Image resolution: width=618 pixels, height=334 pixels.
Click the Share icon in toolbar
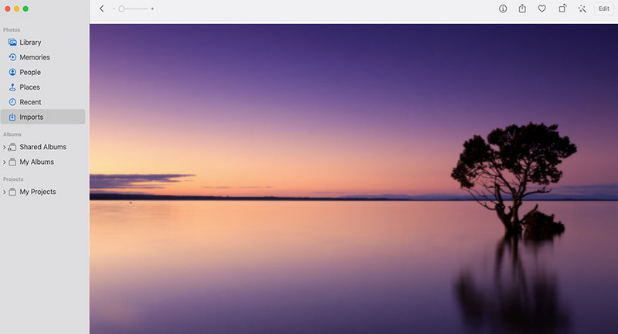522,9
